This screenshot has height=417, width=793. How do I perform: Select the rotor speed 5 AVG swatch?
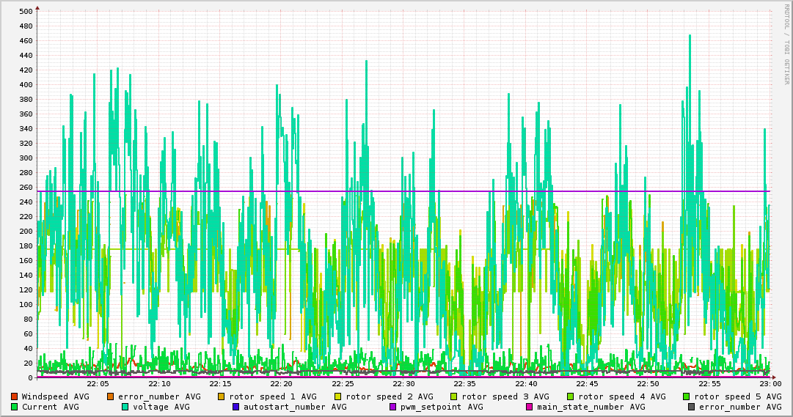click(687, 396)
